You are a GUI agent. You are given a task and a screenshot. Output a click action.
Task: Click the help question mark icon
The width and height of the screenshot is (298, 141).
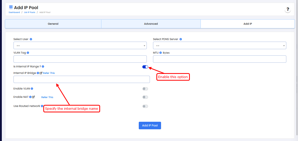(287, 10)
